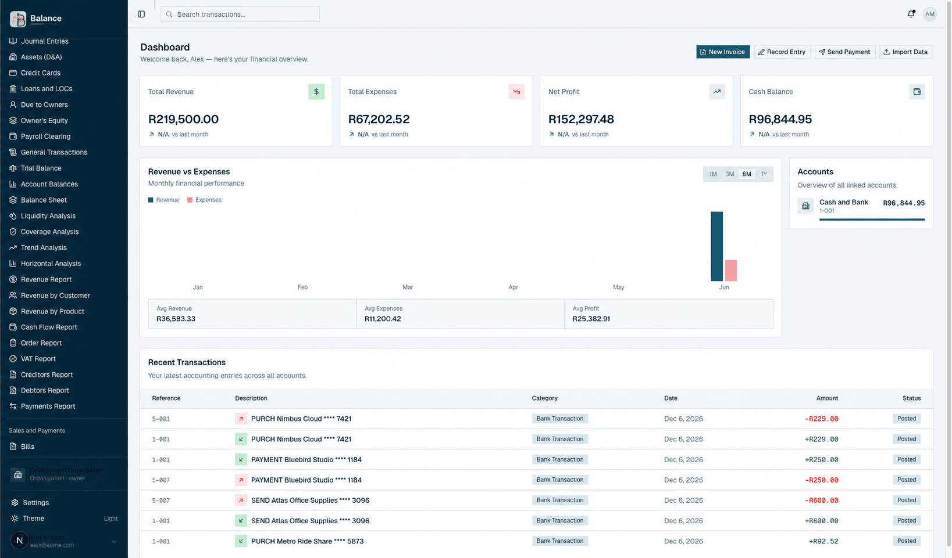Viewport: 952px width, 558px height.
Task: Click the Net Profit trend-up icon
Action: (717, 92)
